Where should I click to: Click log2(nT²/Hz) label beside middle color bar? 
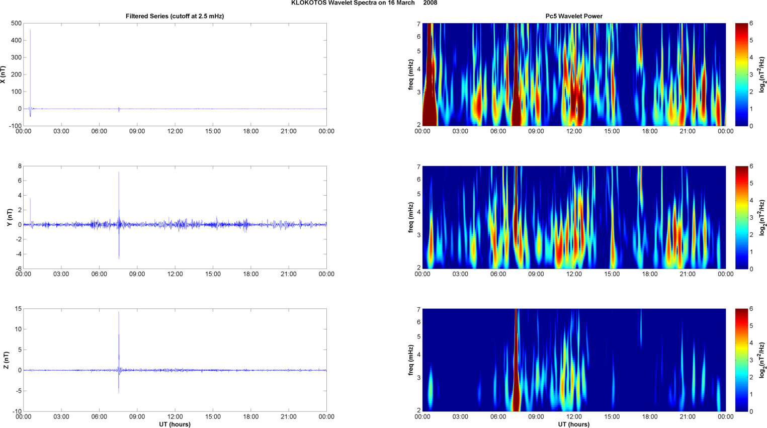[x=762, y=217]
